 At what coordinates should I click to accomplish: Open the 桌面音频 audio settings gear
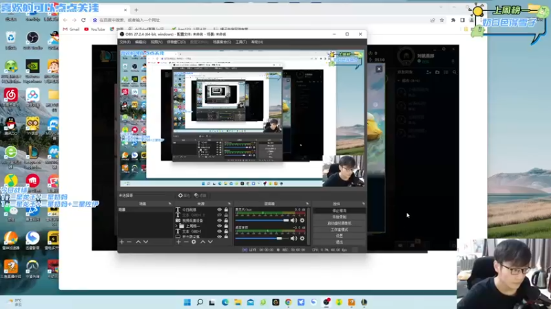pyautogui.click(x=302, y=238)
